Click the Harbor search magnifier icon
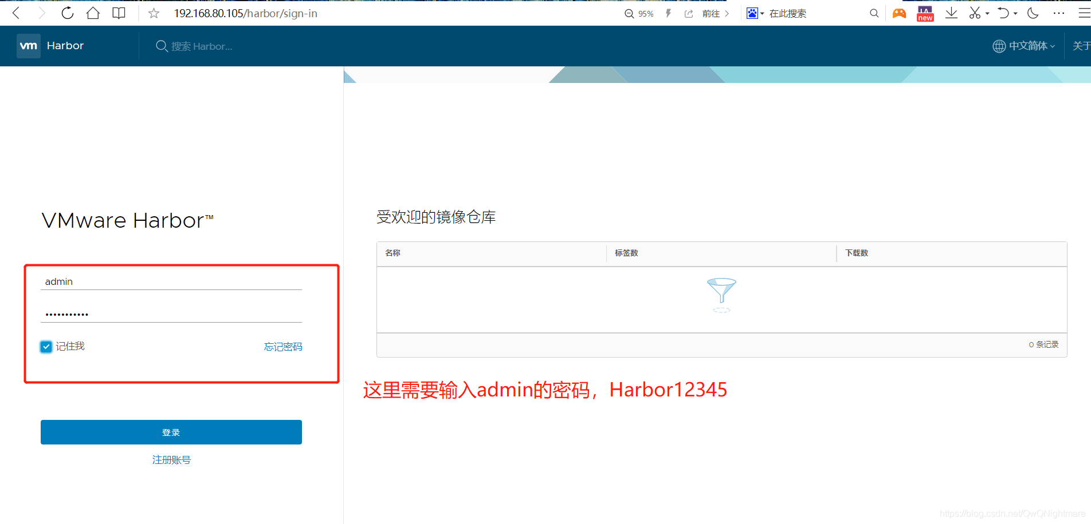This screenshot has width=1091, height=524. click(x=162, y=46)
